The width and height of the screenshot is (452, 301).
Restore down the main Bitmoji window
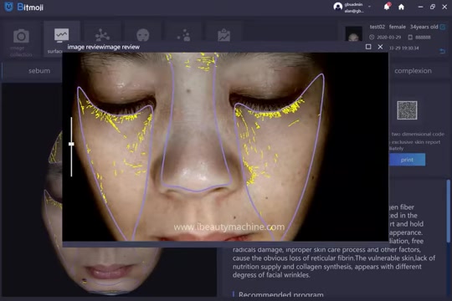(433, 7)
